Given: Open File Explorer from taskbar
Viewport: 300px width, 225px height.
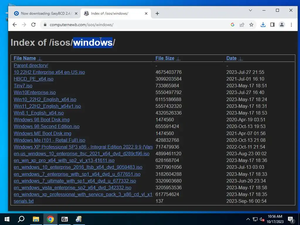Looking at the screenshot, I should coord(36,219).
